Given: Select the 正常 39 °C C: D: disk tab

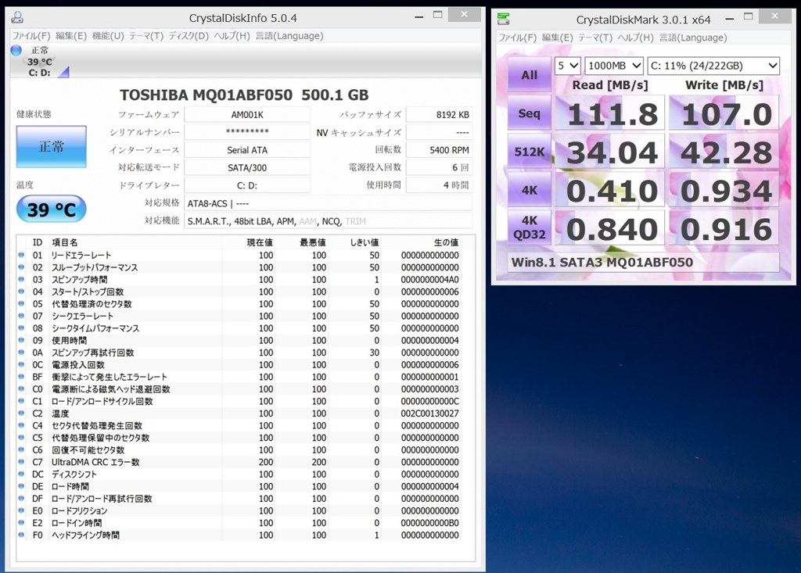Looking at the screenshot, I should (x=40, y=61).
